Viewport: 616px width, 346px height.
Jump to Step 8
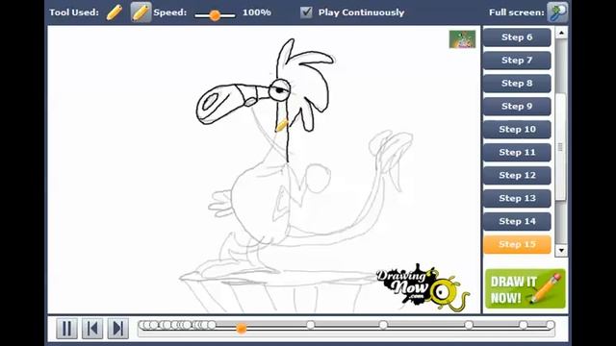pyautogui.click(x=517, y=84)
